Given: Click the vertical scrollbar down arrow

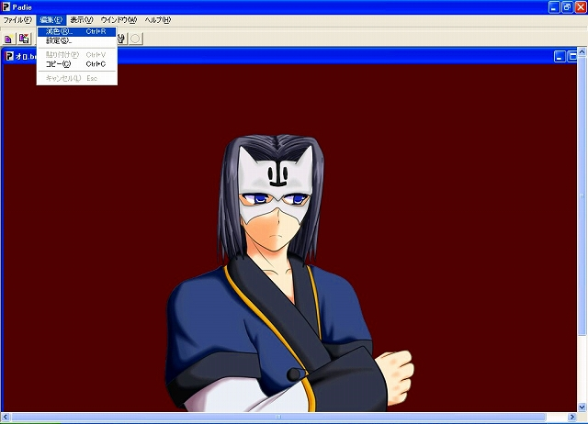Looking at the screenshot, I should pyautogui.click(x=582, y=407).
